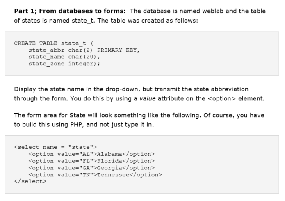285x201 pixels.
Task: Click the closing '</select>' tag line
Action: pos(30,181)
